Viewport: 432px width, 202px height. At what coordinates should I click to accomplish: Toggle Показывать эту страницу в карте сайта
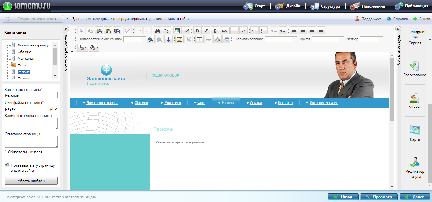(x=7, y=165)
